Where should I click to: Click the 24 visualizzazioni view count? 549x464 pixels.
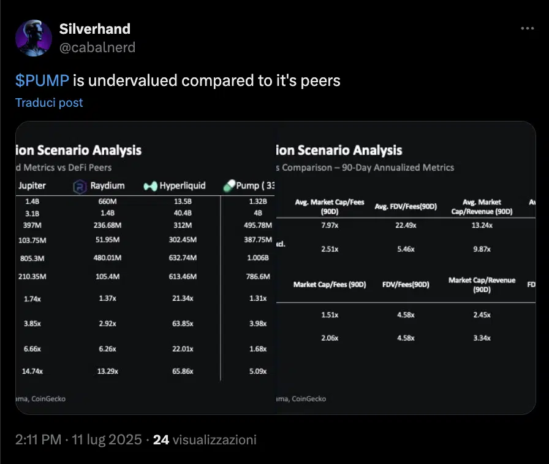pyautogui.click(x=205, y=439)
